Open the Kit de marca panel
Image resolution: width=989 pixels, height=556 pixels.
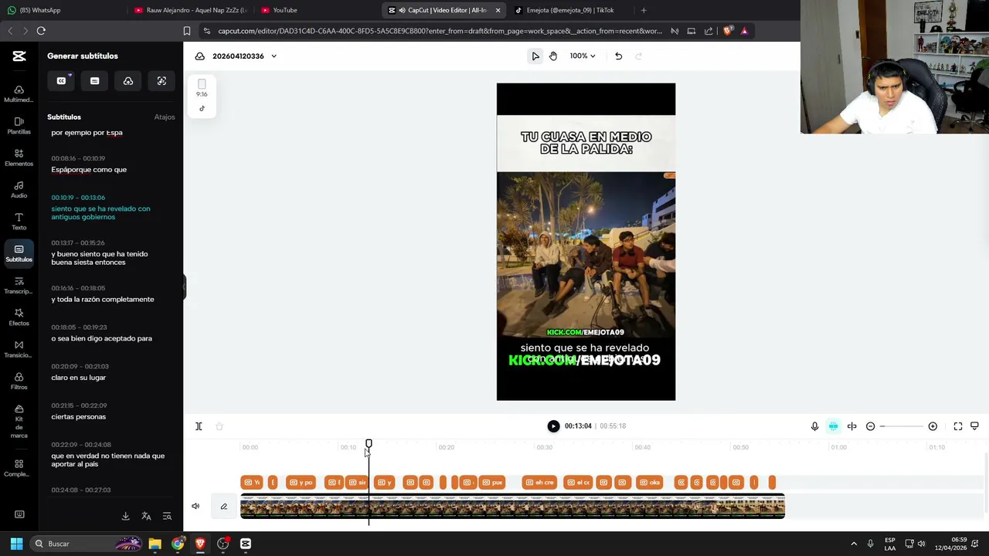(x=19, y=422)
